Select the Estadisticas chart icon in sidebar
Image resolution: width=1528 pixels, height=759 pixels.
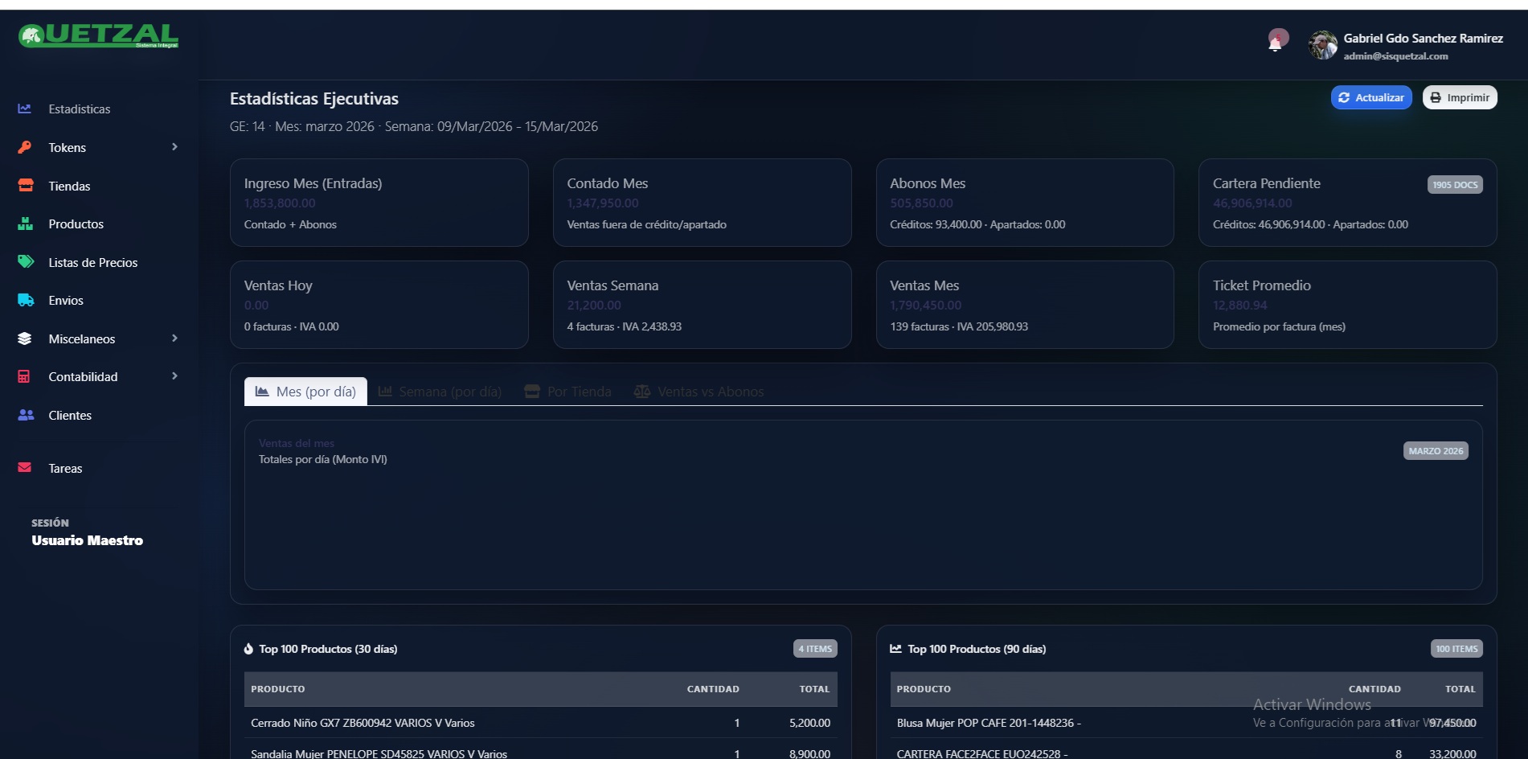tap(24, 109)
